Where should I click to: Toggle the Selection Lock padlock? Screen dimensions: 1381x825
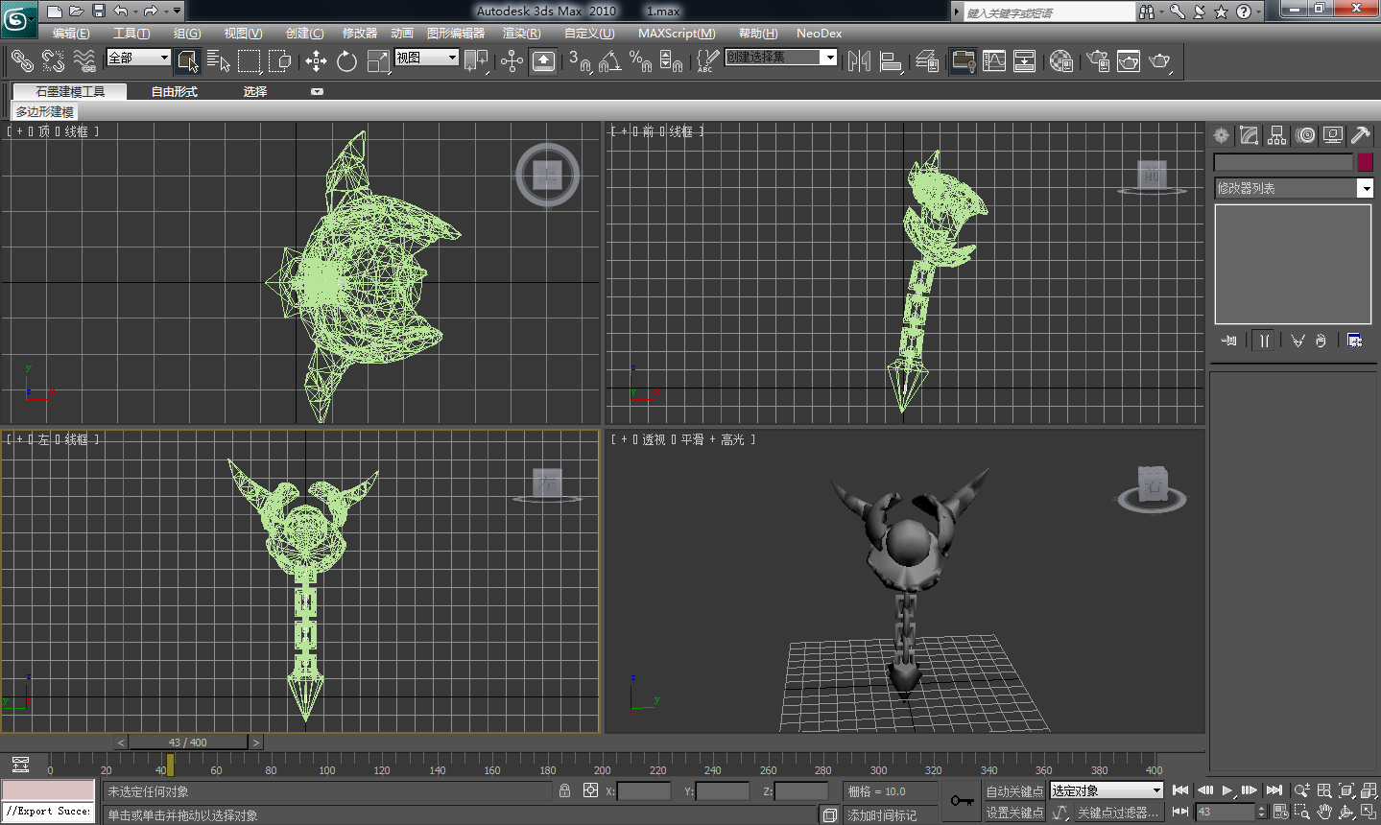tap(564, 790)
